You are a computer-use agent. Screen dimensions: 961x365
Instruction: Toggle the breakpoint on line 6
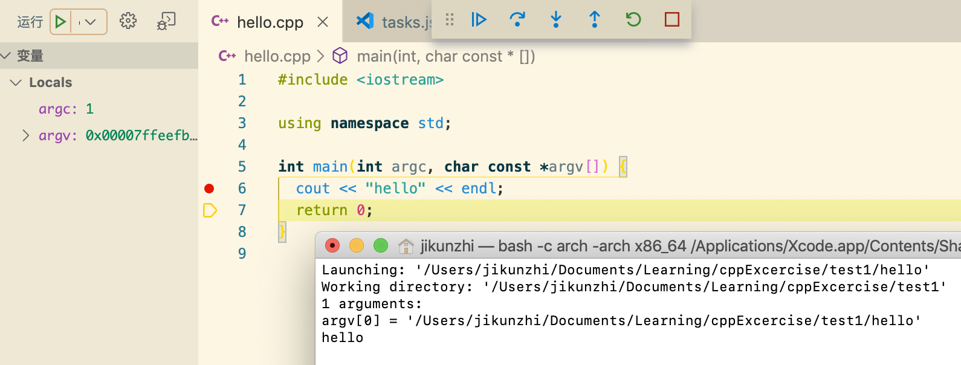tap(209, 189)
